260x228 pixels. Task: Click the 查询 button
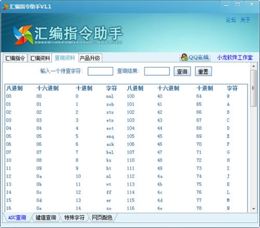coord(182,71)
